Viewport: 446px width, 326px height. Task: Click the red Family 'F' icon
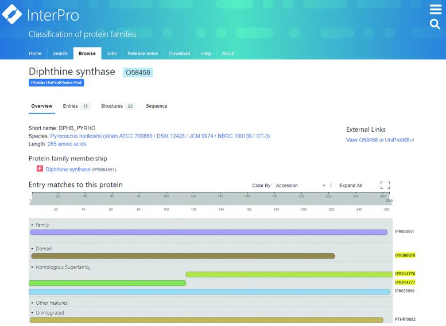click(40, 169)
